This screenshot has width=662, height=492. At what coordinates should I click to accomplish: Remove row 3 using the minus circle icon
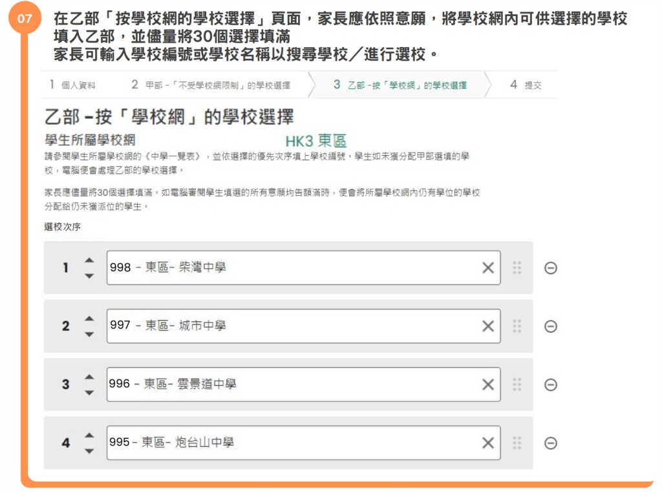[x=551, y=385]
